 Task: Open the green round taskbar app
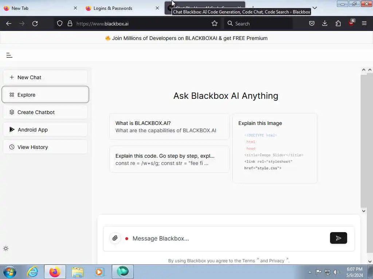123,272
